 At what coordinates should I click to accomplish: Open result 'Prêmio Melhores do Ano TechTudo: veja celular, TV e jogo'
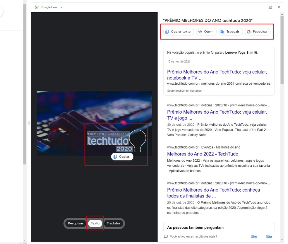[x=217, y=115]
